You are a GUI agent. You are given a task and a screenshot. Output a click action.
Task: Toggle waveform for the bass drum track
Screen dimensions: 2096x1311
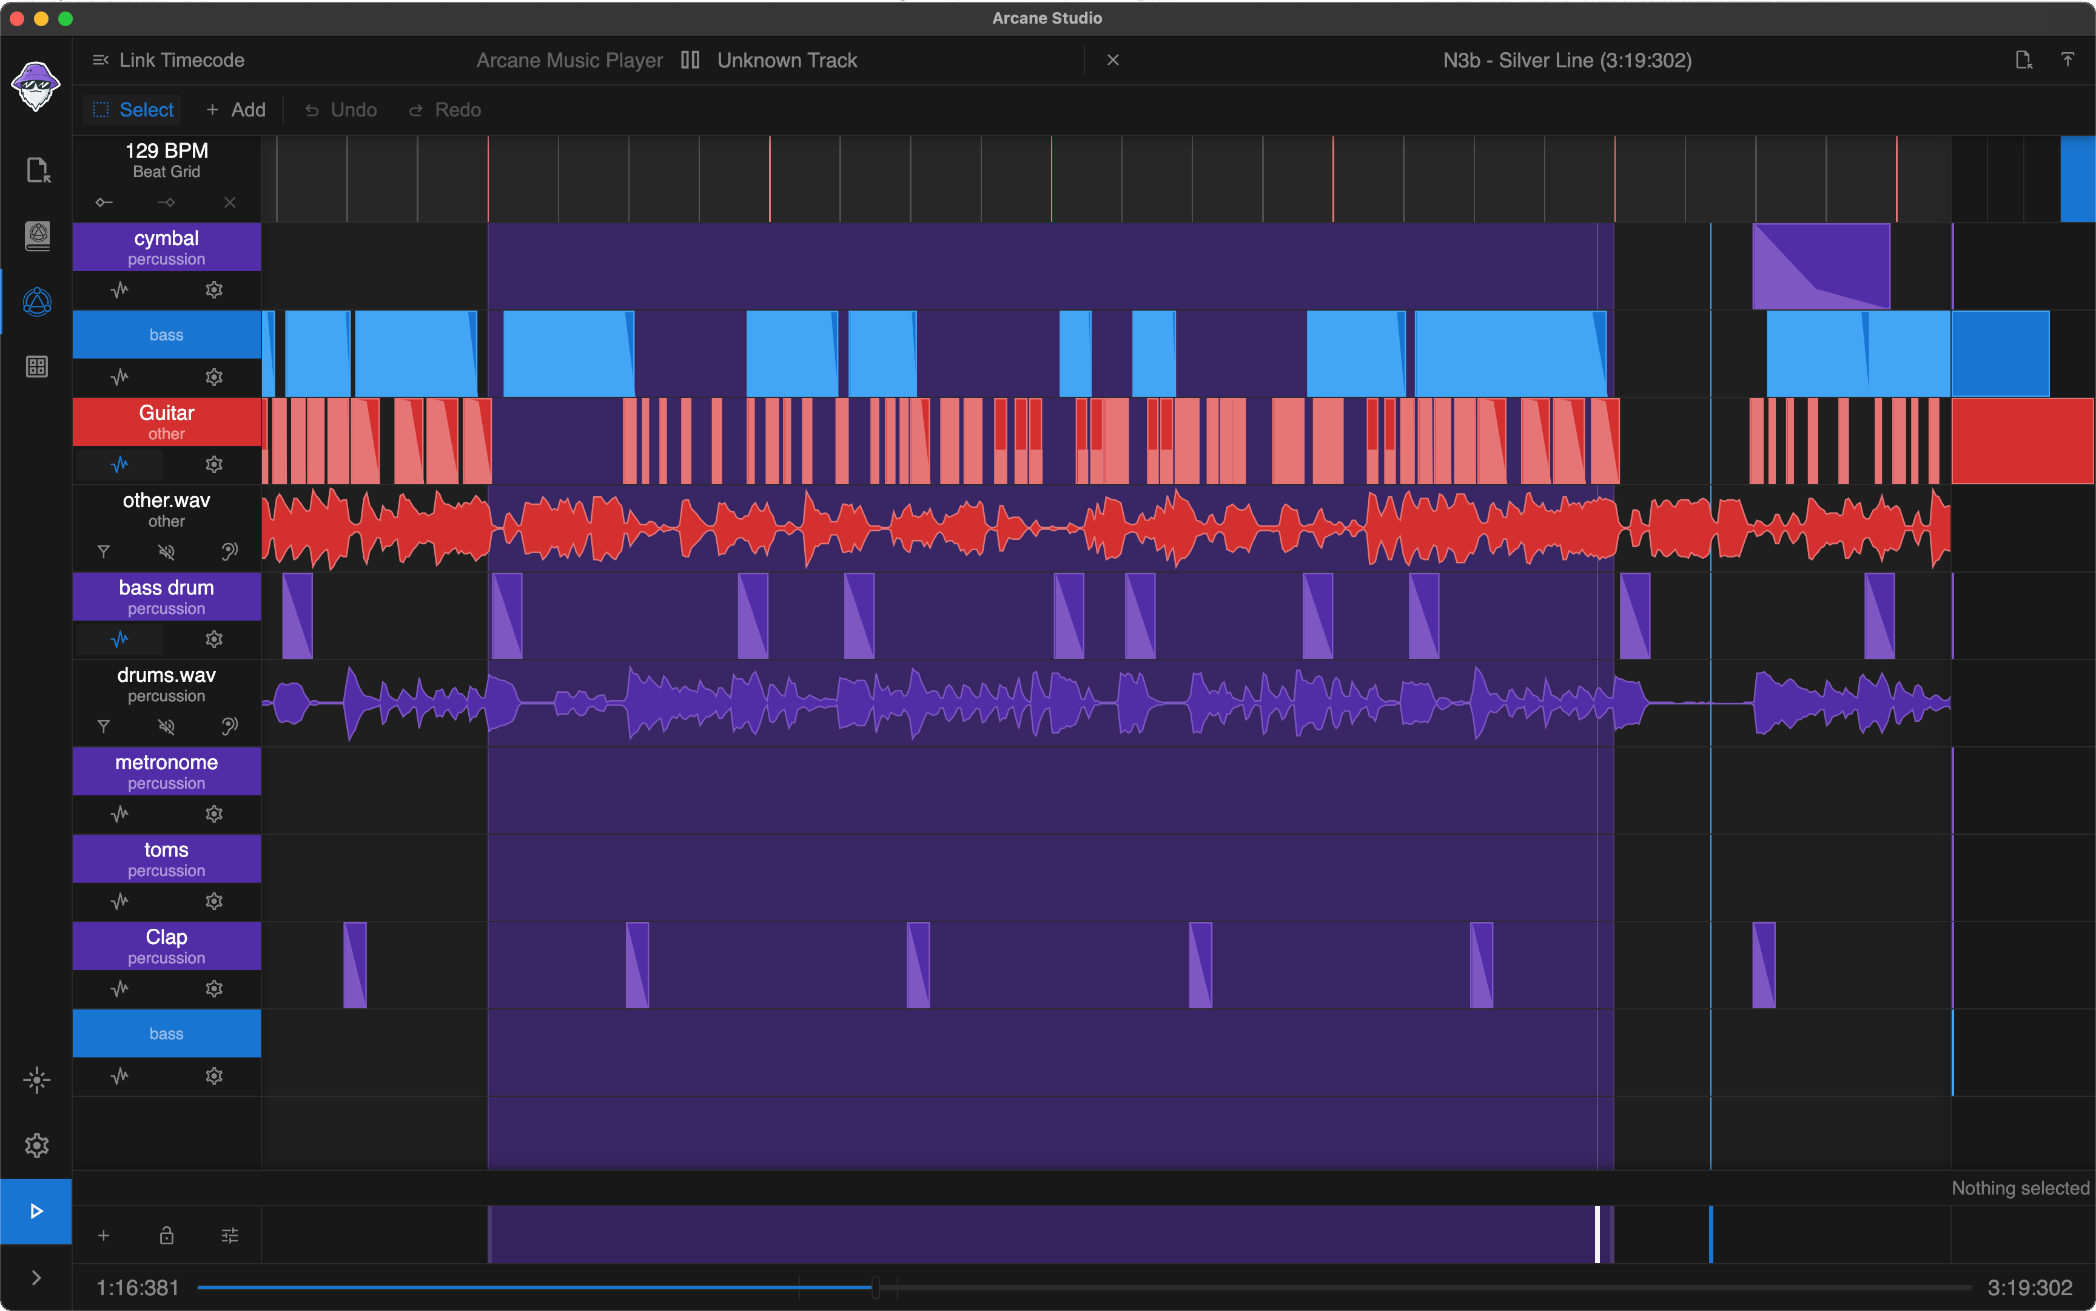pyautogui.click(x=119, y=639)
